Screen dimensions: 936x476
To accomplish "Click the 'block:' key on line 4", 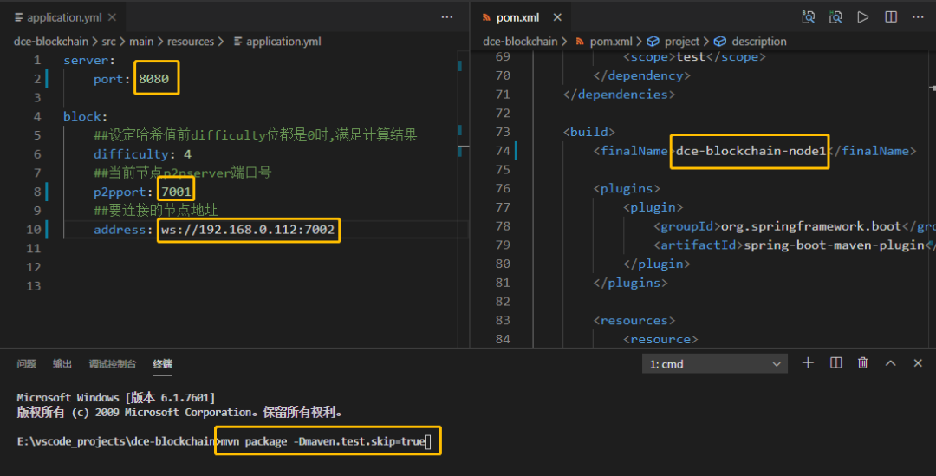I will pos(85,116).
